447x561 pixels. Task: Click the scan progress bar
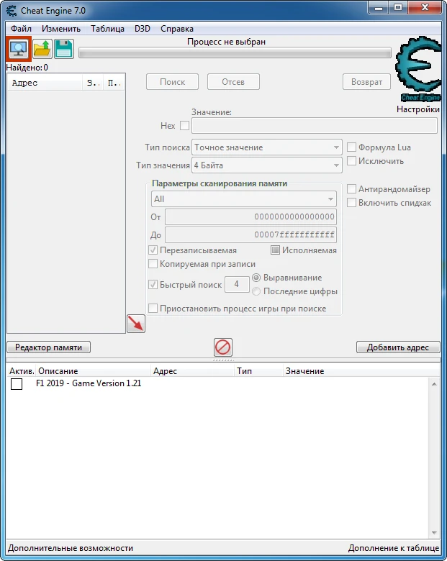(x=235, y=53)
